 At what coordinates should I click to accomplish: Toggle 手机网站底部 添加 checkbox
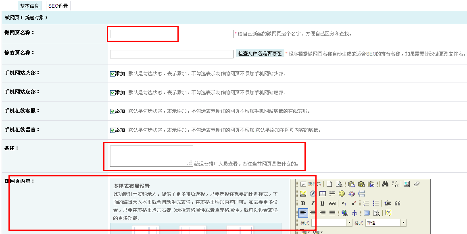tap(113, 93)
